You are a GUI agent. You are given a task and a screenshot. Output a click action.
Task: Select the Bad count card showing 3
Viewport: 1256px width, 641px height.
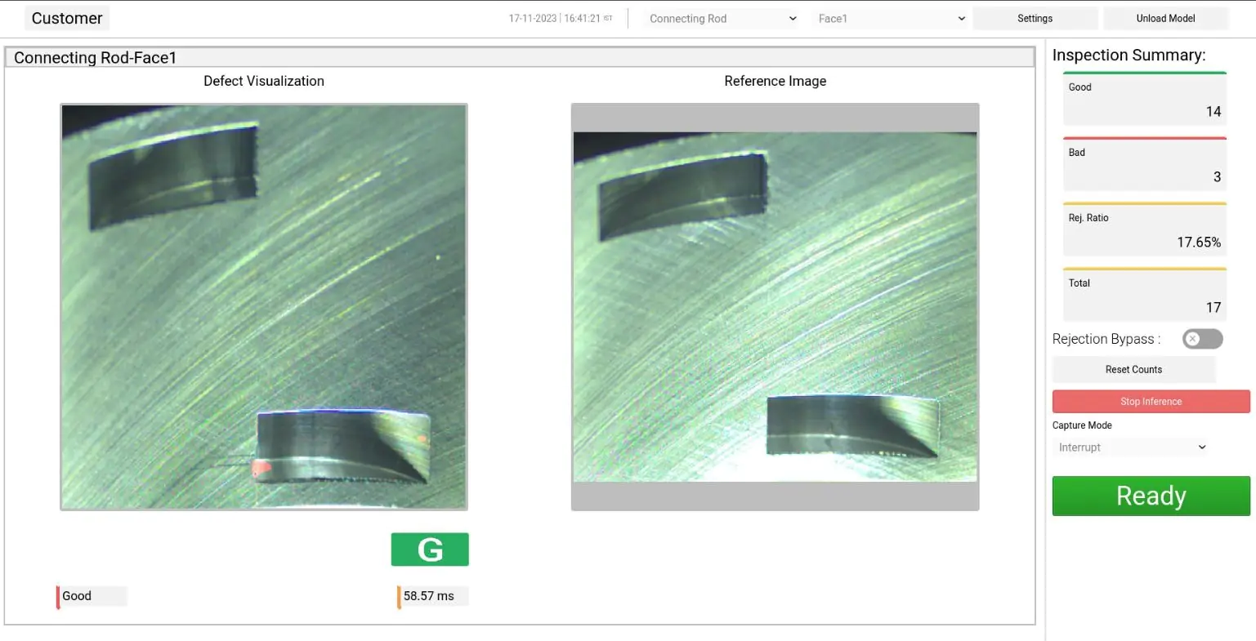click(x=1143, y=164)
